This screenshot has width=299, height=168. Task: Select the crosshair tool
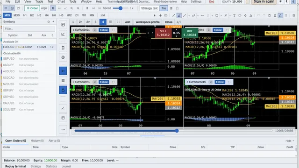[x=160, y=15]
